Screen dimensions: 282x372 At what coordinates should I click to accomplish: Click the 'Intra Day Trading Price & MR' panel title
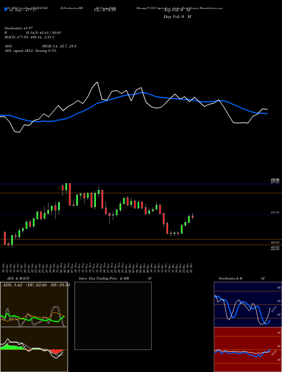pos(104,278)
